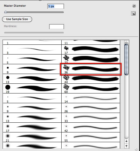Click the Master Diameter slider handle

point(5,12)
